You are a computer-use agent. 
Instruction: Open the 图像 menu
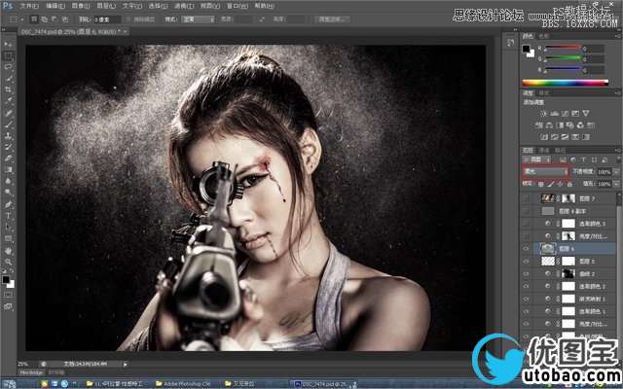click(x=80, y=6)
